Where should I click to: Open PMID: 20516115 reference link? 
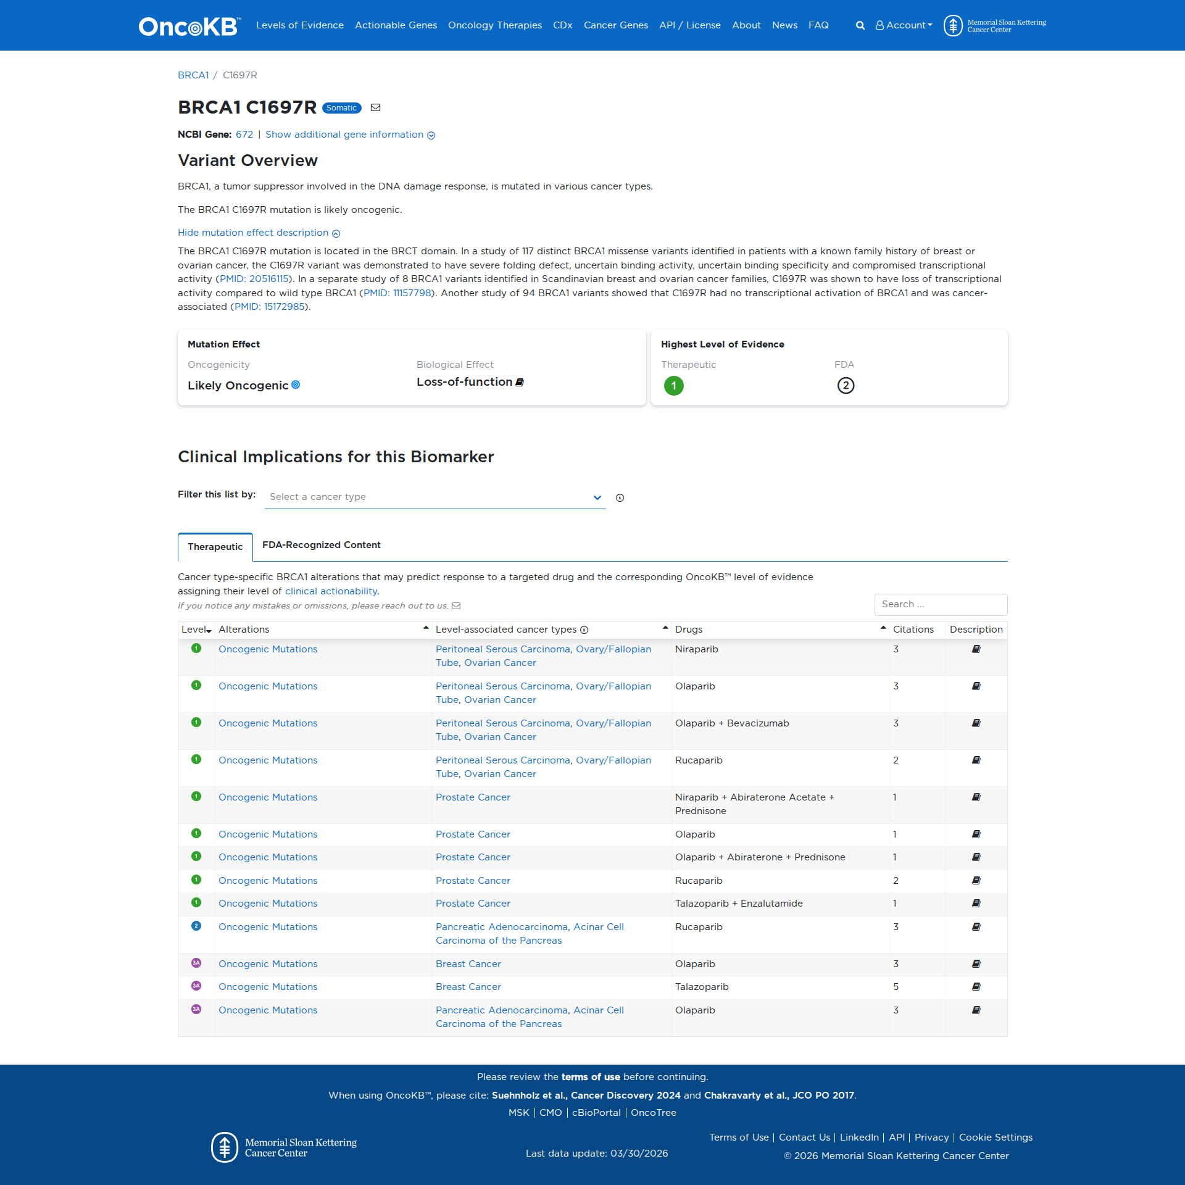[x=254, y=279]
